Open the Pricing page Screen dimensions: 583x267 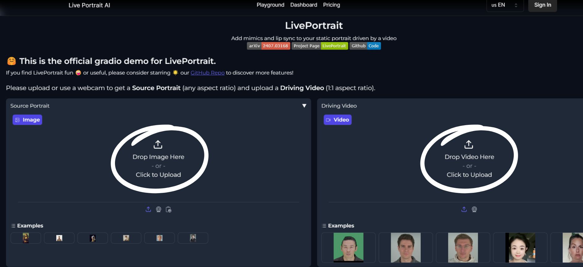[331, 5]
